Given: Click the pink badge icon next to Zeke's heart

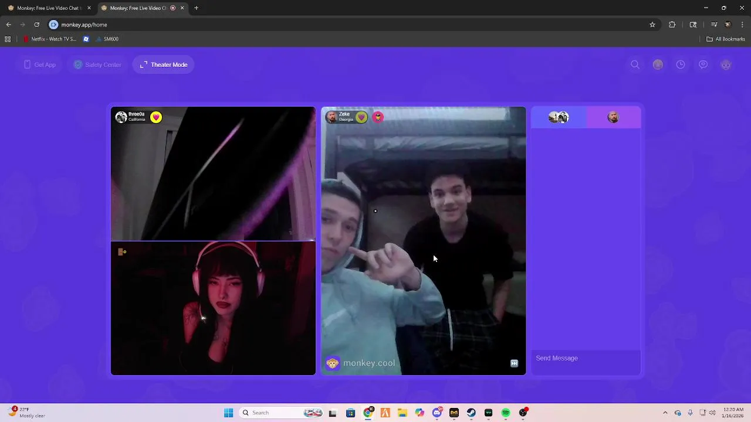Looking at the screenshot, I should click(378, 117).
